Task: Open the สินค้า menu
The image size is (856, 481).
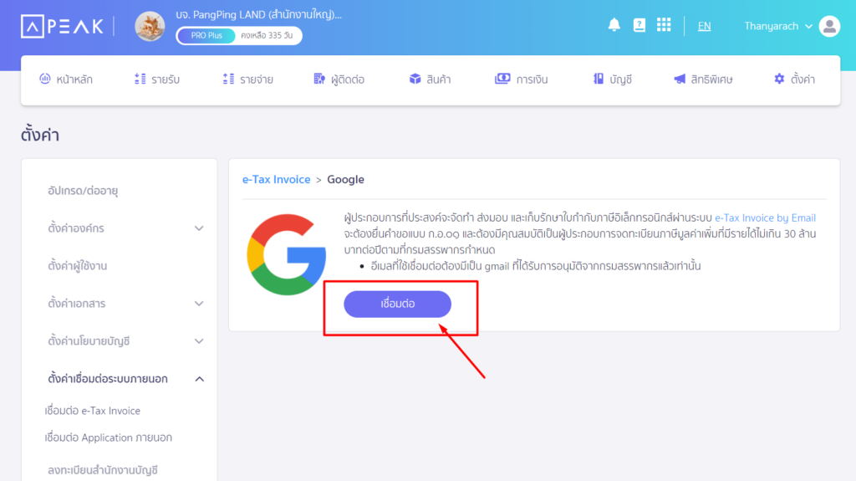Action: click(431, 79)
